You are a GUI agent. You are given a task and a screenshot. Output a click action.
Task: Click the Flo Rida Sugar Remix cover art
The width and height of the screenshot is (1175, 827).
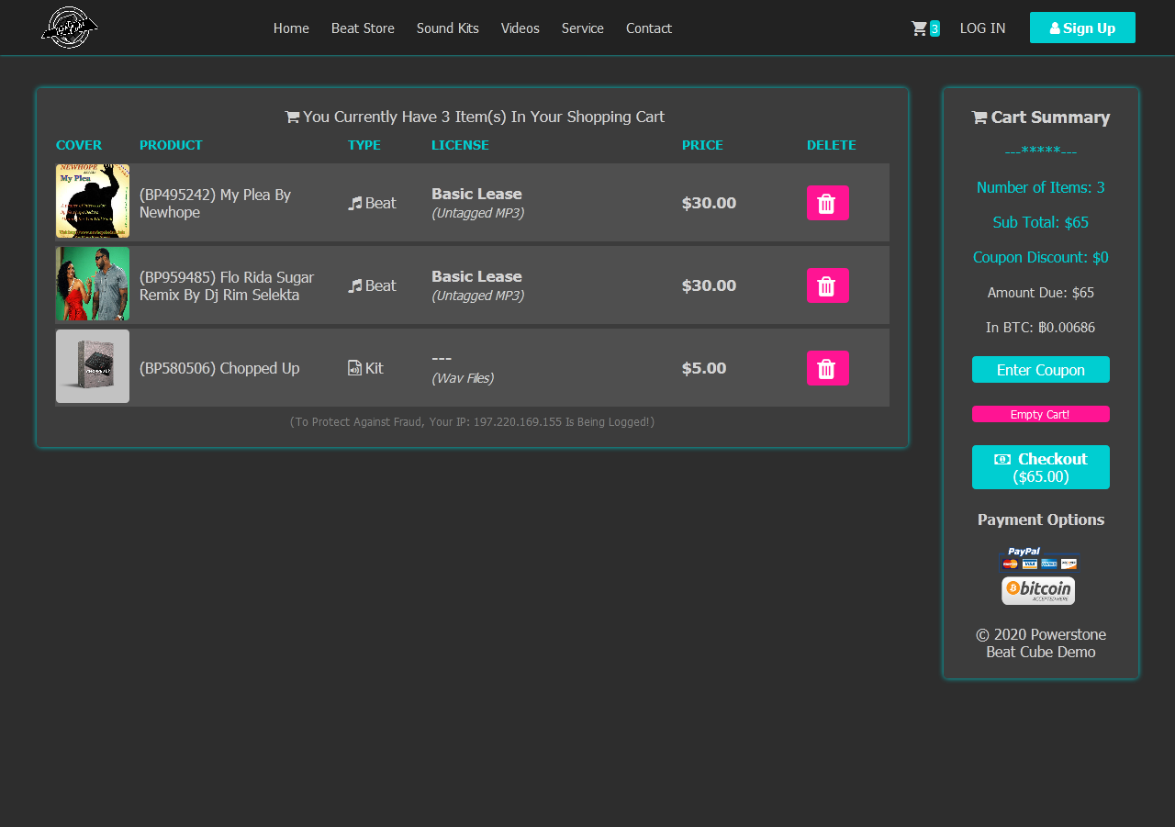[x=92, y=284]
